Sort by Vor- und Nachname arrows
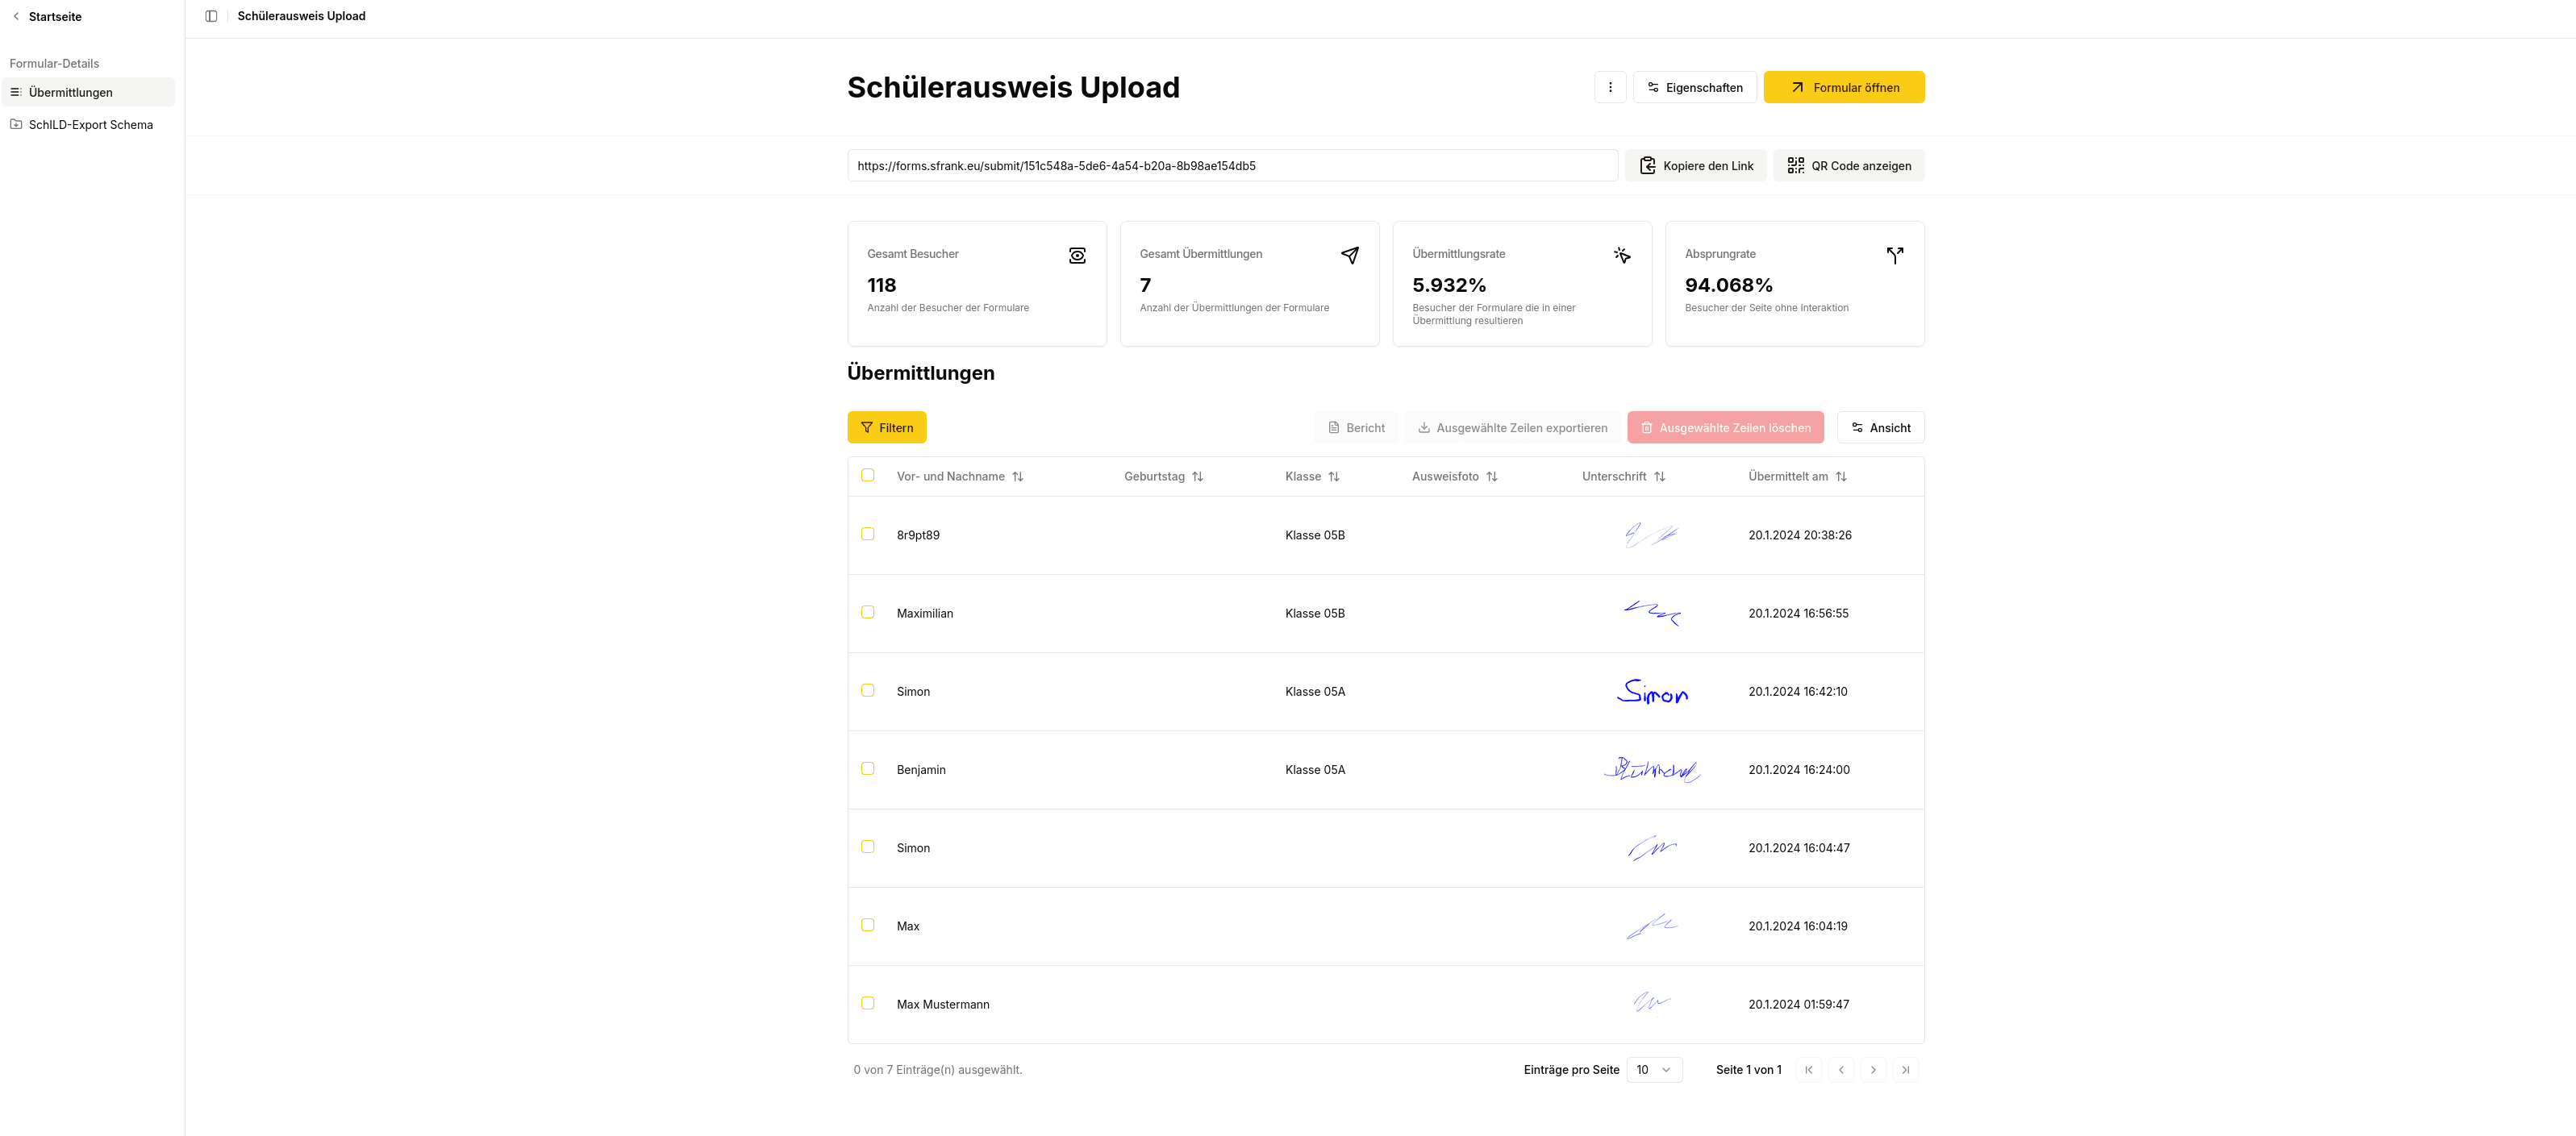 1017,477
